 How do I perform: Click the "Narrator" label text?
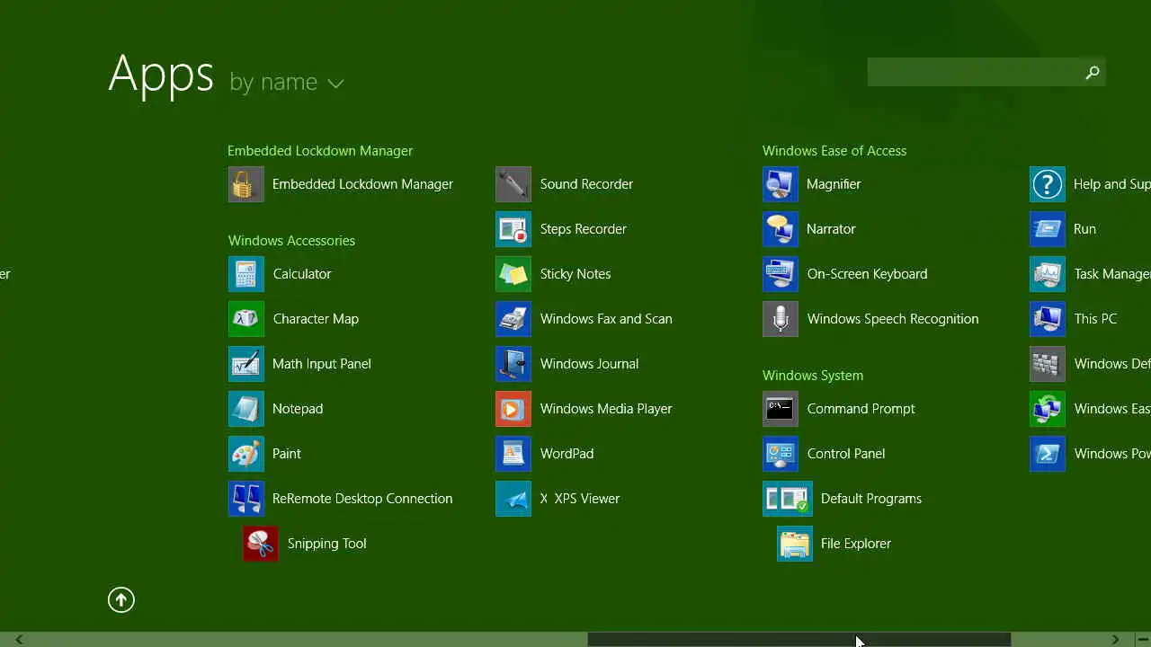[831, 229]
